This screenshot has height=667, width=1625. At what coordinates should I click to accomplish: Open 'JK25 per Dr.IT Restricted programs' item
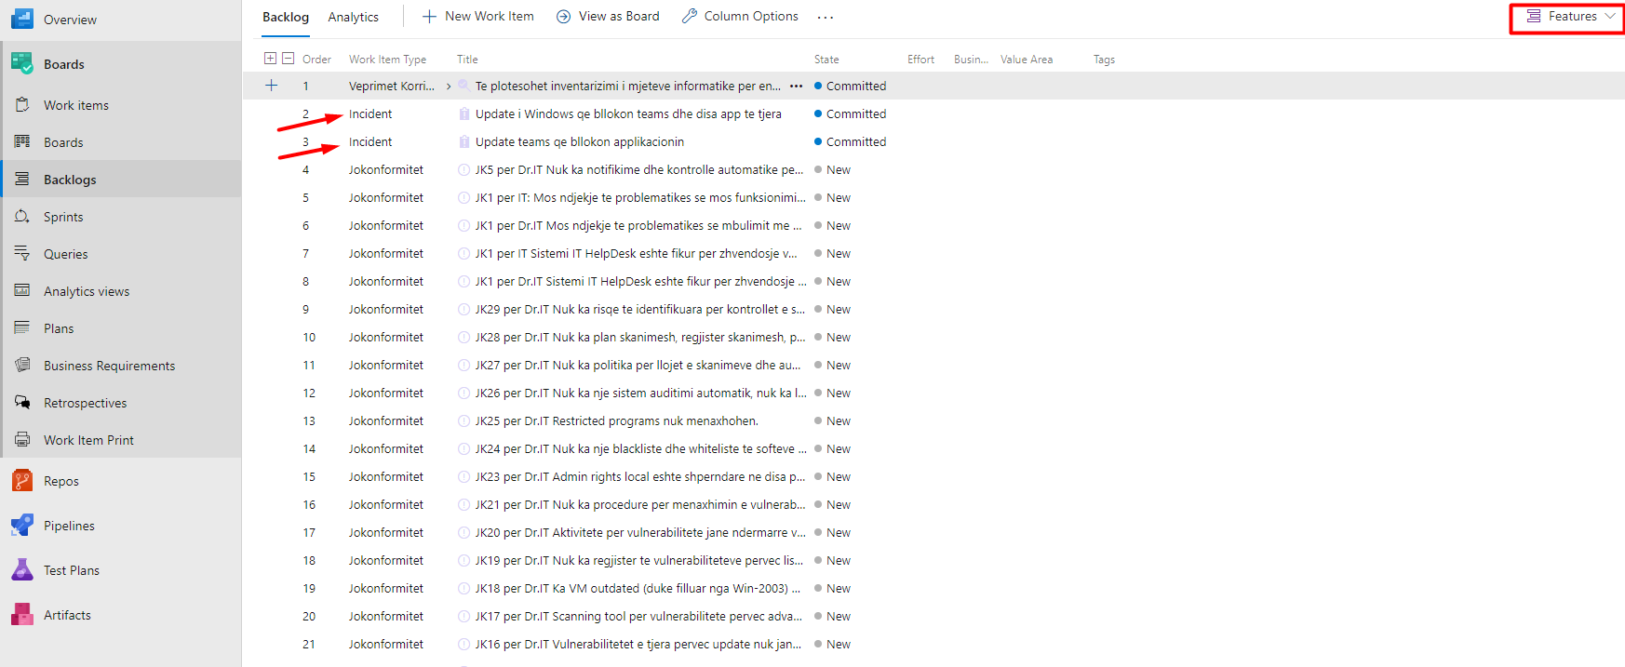(616, 421)
